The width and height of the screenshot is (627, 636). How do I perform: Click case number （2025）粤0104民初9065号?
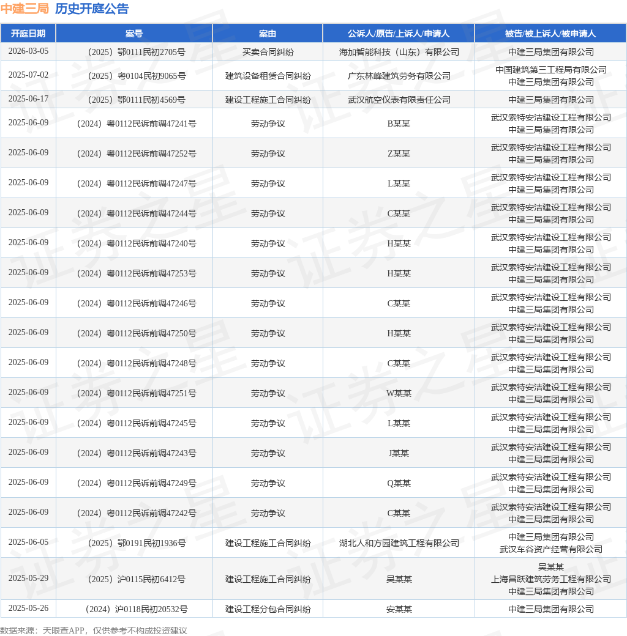[137, 76]
